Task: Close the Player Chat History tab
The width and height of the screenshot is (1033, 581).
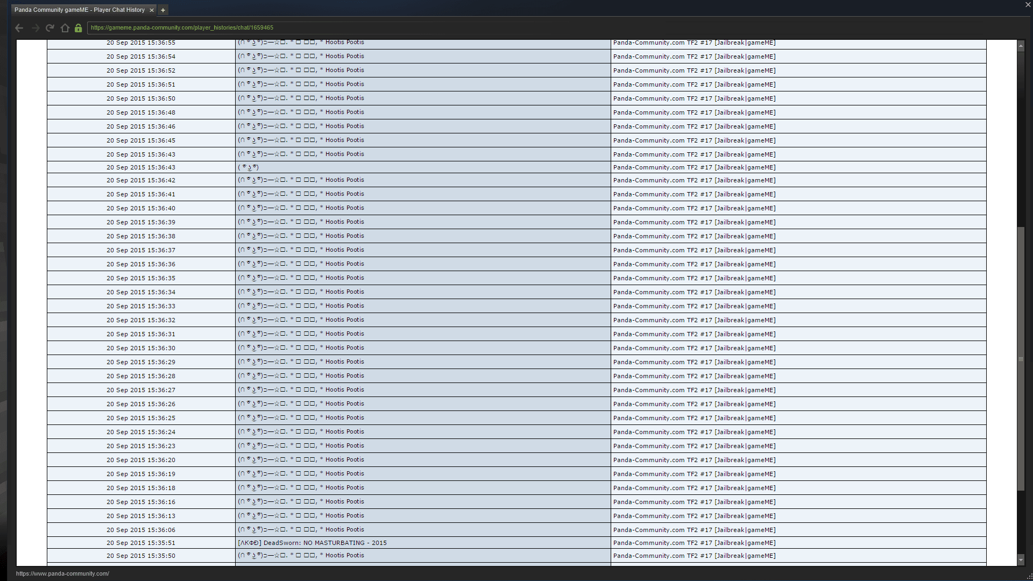Action: [x=152, y=10]
